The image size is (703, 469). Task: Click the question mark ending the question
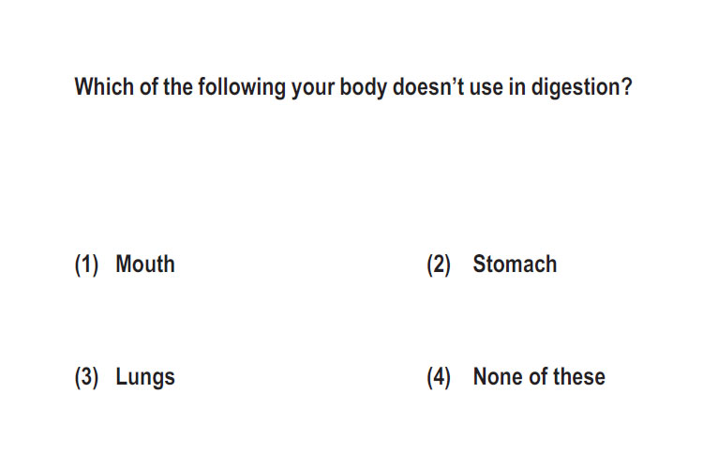(x=627, y=86)
